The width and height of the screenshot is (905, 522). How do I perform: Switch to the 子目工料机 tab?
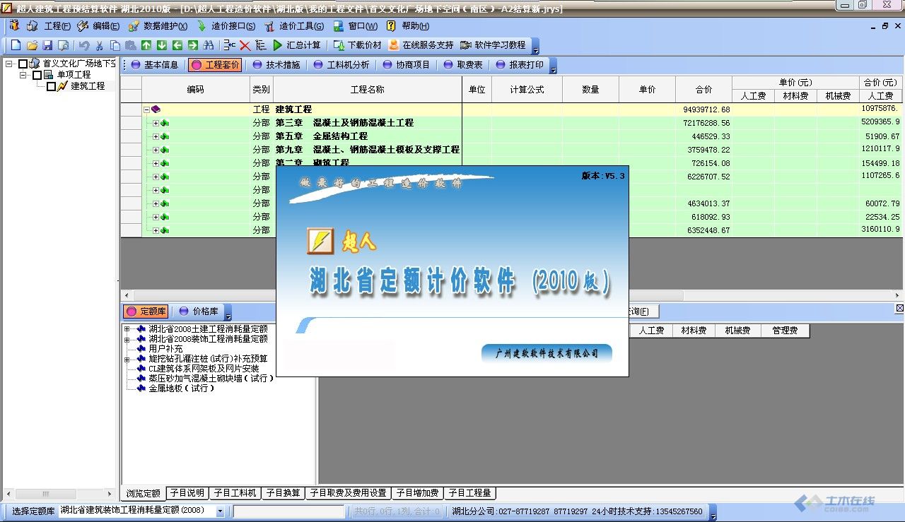(x=235, y=493)
